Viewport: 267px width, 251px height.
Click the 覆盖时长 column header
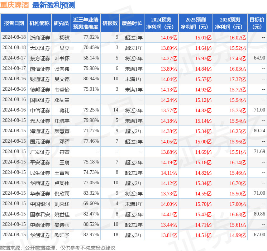132,23
